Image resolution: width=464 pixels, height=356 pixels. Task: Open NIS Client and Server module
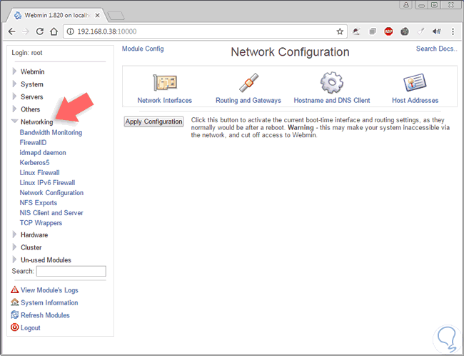[x=51, y=213]
